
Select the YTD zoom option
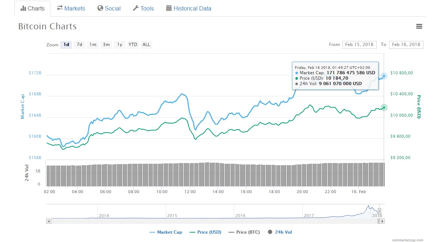tap(133, 45)
